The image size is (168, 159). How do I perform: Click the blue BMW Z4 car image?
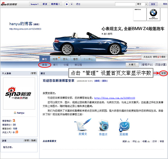click(x=90, y=44)
